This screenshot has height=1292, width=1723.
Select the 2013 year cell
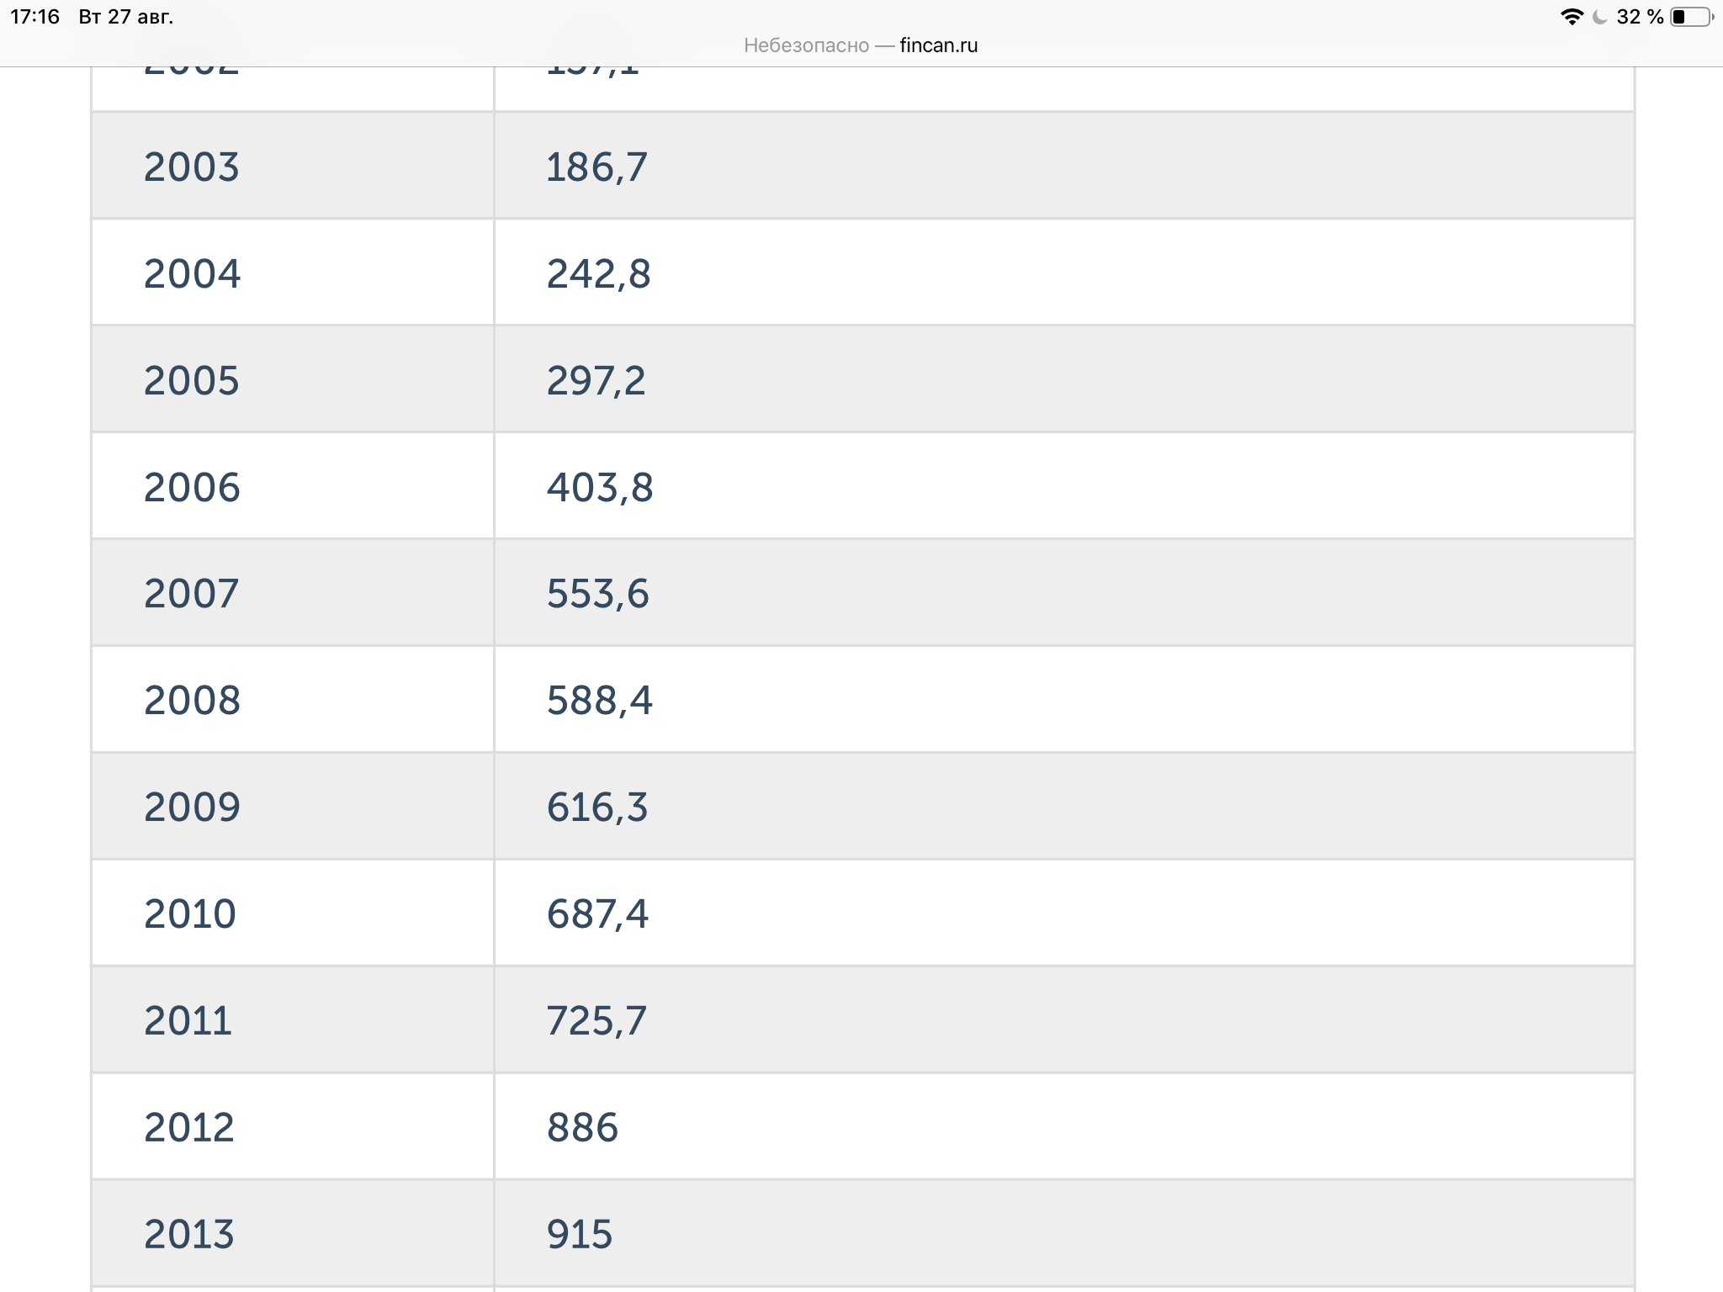293,1234
